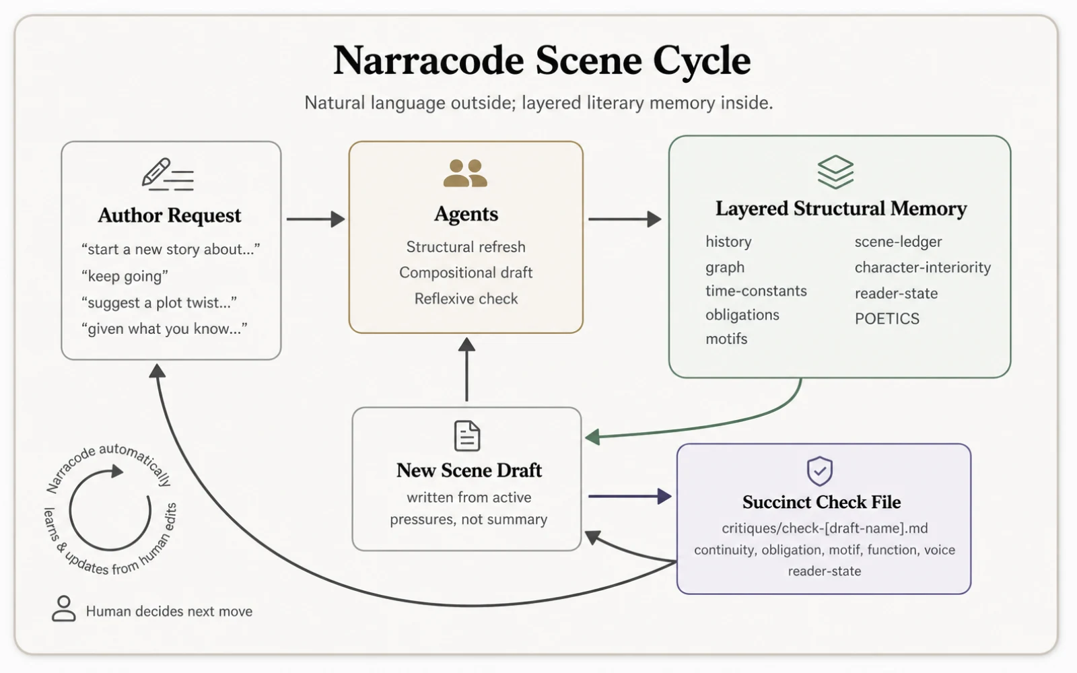
Task: Click the quote "suggest a plot twist..."
Action: point(159,302)
